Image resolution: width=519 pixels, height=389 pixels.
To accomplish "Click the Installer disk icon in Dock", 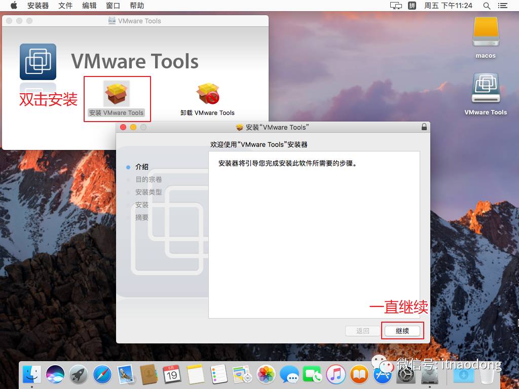I will click(x=429, y=375).
